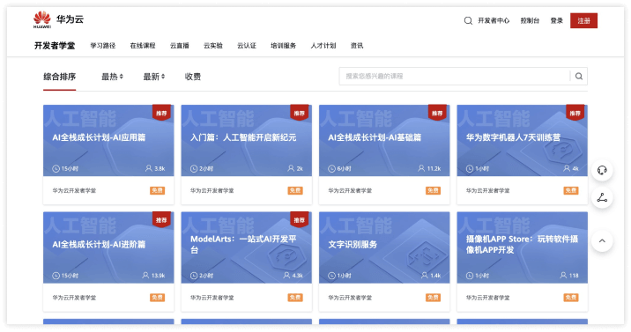The image size is (631, 332).
Task: Click learner icon on 入门篇 人工智能开启新纪元 card
Action: point(291,168)
